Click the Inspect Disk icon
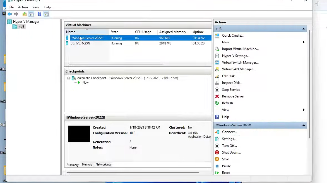This screenshot has width=327, height=183. click(217, 83)
